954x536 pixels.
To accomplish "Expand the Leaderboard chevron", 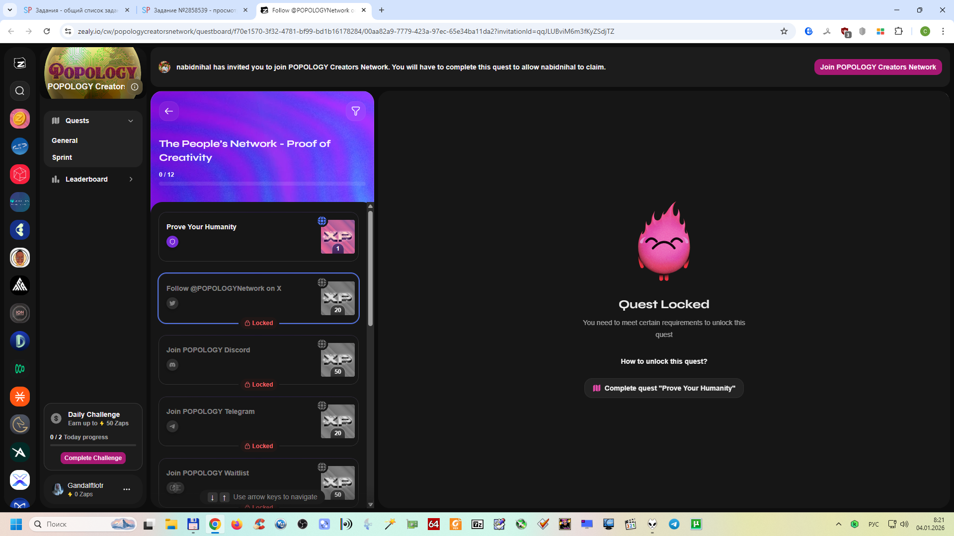I will 131,179.
